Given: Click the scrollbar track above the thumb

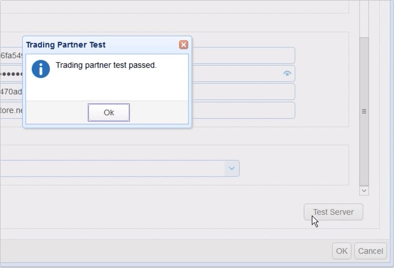Looking at the screenshot, I should point(364,20).
